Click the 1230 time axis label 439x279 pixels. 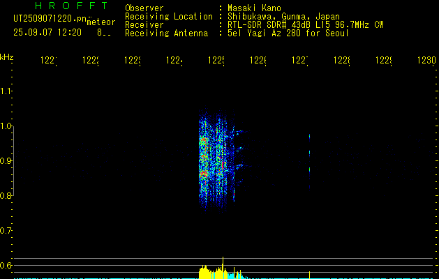pyautogui.click(x=426, y=60)
